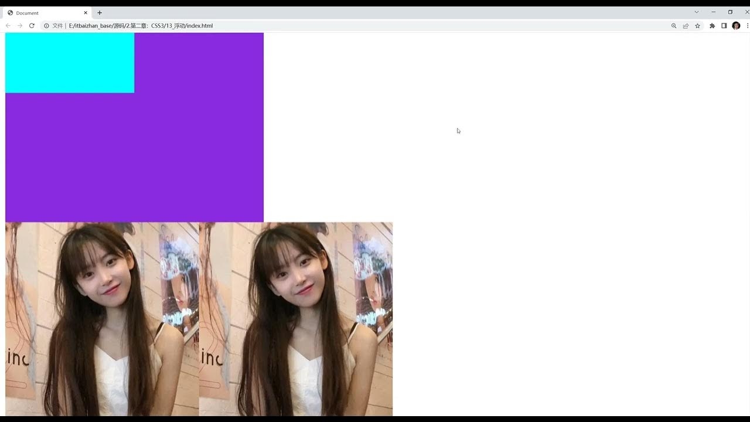Viewport: 750px width, 422px height.
Task: Toggle the bookmark star for this page
Action: 697,26
